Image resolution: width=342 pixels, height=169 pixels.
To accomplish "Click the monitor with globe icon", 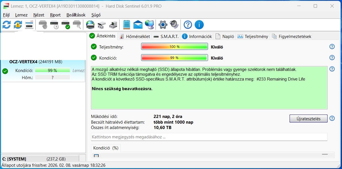I will 149,25.
